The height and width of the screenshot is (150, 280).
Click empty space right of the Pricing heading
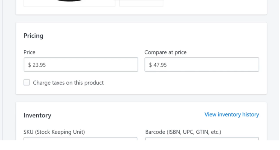(x=152, y=36)
